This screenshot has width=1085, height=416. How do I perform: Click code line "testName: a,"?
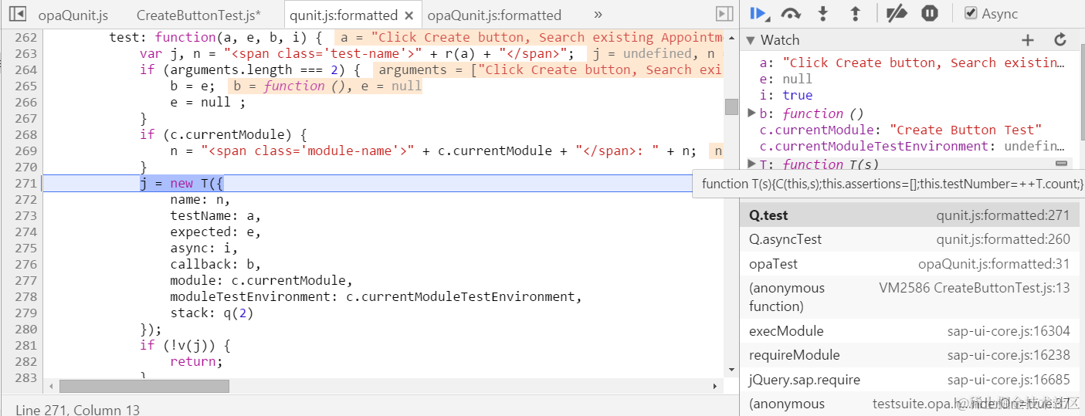(215, 215)
